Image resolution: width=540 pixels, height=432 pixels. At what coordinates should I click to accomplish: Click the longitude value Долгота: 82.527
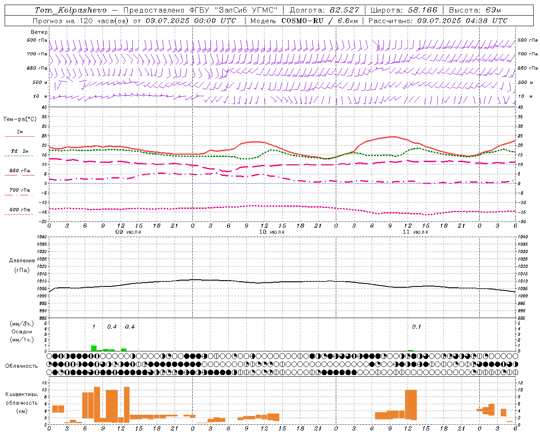coord(324,10)
